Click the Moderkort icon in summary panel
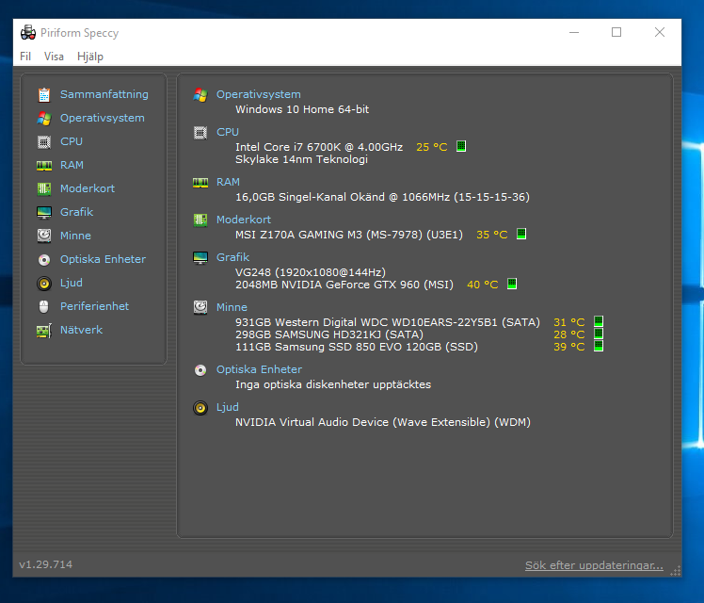This screenshot has height=603, width=704. tap(200, 220)
